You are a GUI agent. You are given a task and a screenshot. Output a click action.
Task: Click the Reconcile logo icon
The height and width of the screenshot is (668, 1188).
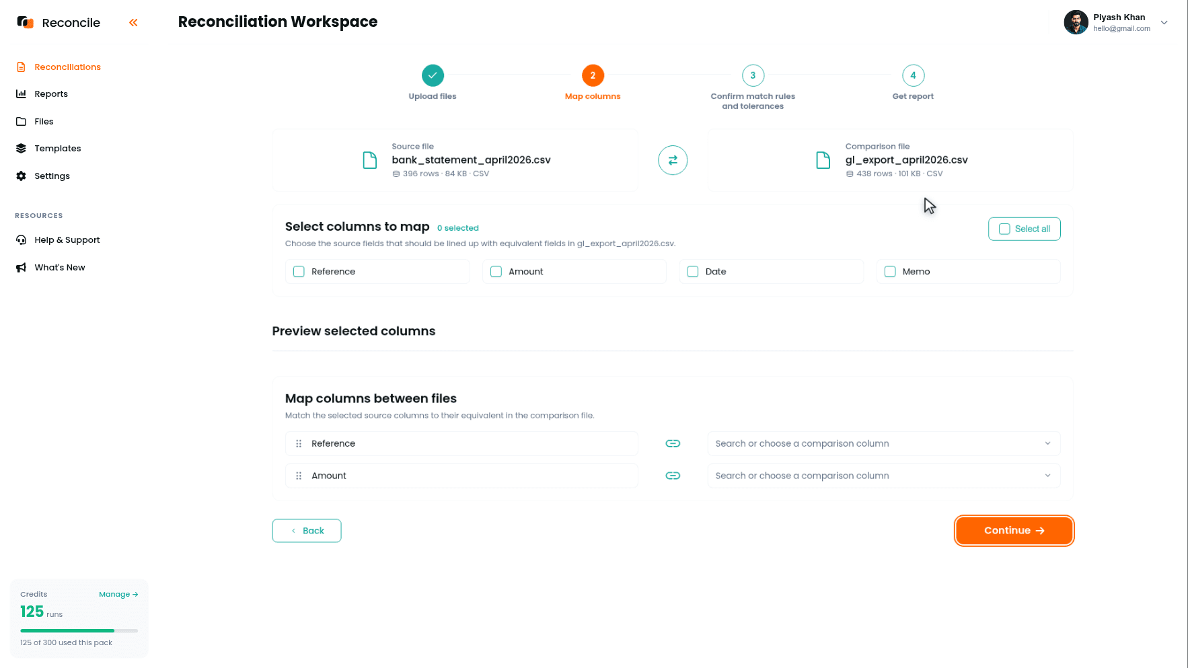pos(26,22)
